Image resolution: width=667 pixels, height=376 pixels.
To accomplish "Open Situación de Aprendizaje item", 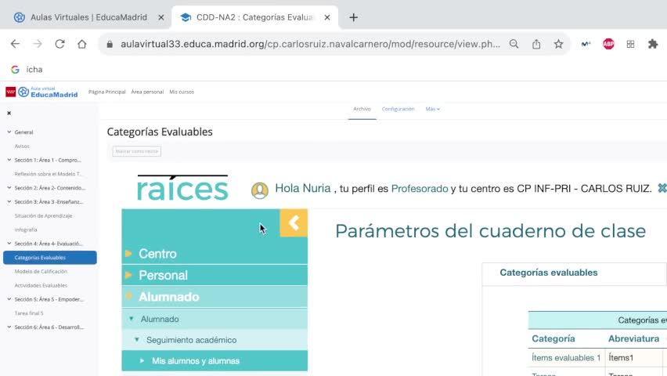I will (x=43, y=216).
